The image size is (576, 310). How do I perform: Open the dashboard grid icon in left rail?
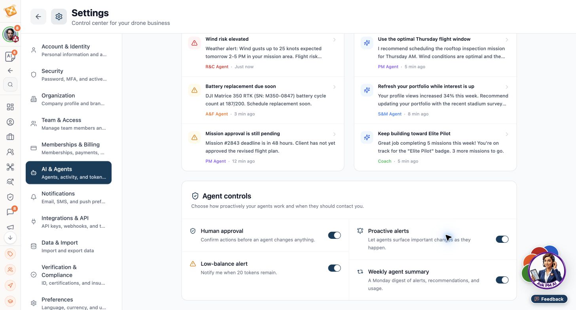click(10, 107)
